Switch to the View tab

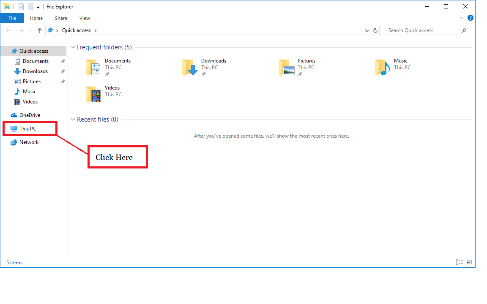coord(85,18)
